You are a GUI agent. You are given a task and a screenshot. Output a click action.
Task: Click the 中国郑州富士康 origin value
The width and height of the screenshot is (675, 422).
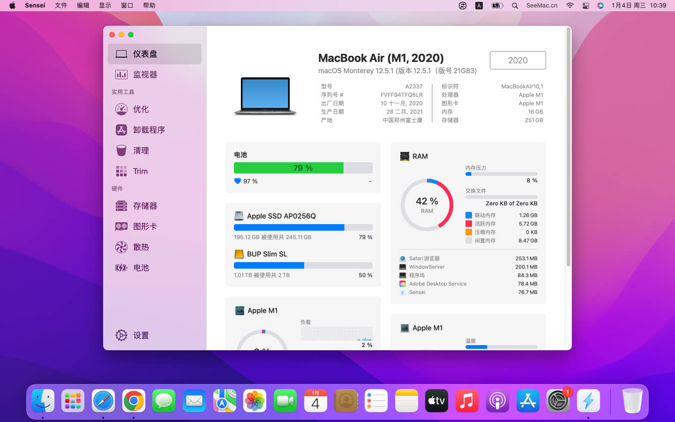click(403, 120)
